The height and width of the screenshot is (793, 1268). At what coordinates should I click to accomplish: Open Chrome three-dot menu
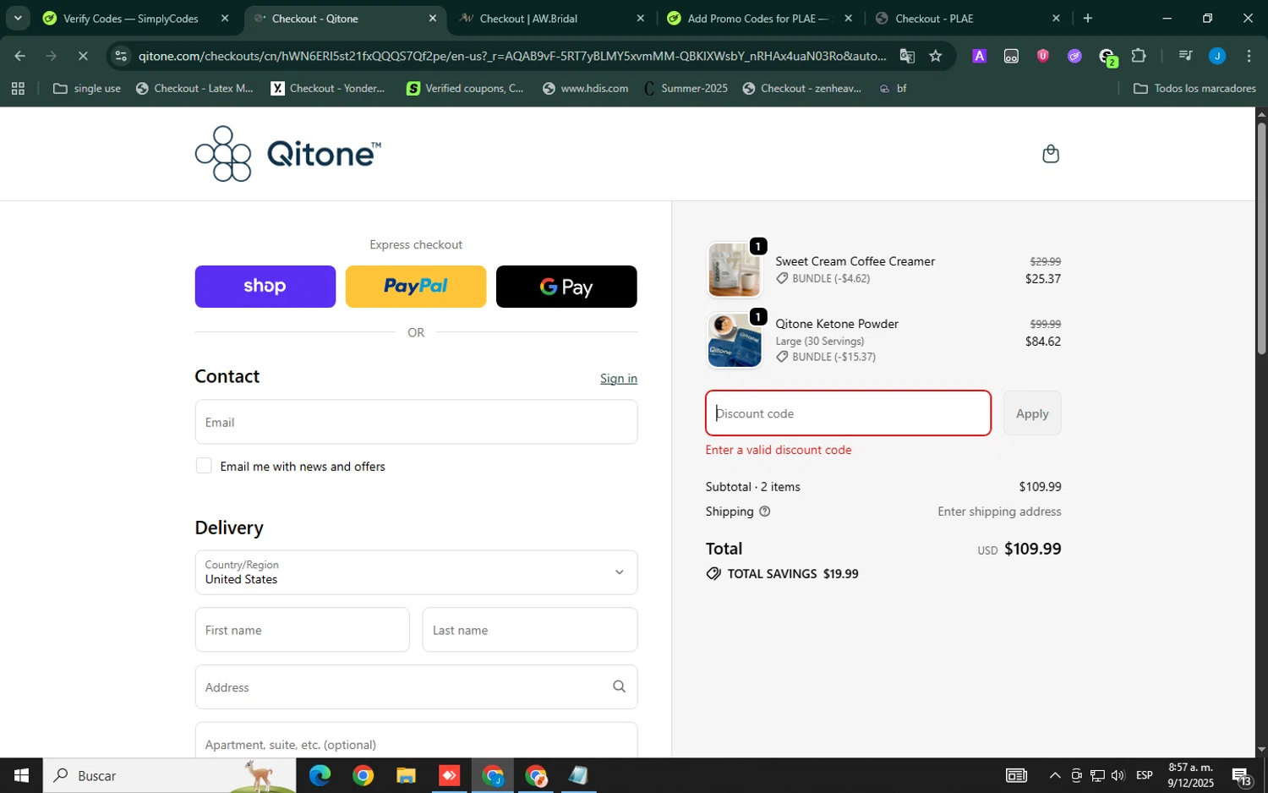1249,56
